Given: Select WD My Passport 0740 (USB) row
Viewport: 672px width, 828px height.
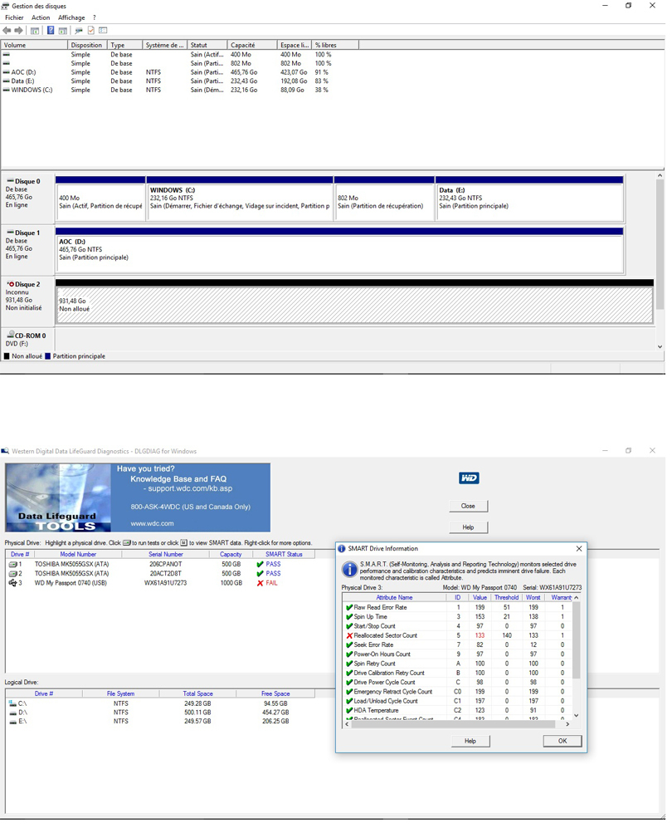Looking at the screenshot, I should click(161, 584).
